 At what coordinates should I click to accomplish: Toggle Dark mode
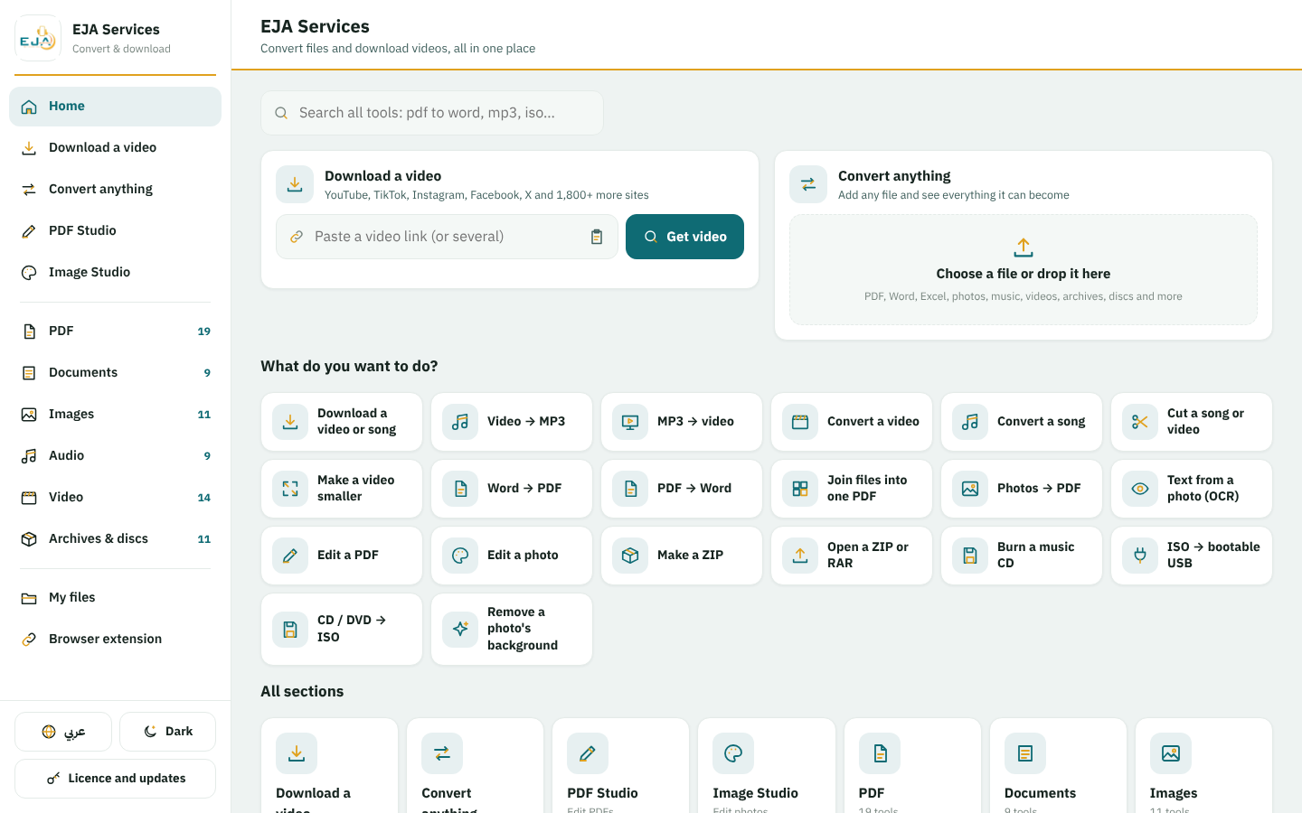point(167,732)
